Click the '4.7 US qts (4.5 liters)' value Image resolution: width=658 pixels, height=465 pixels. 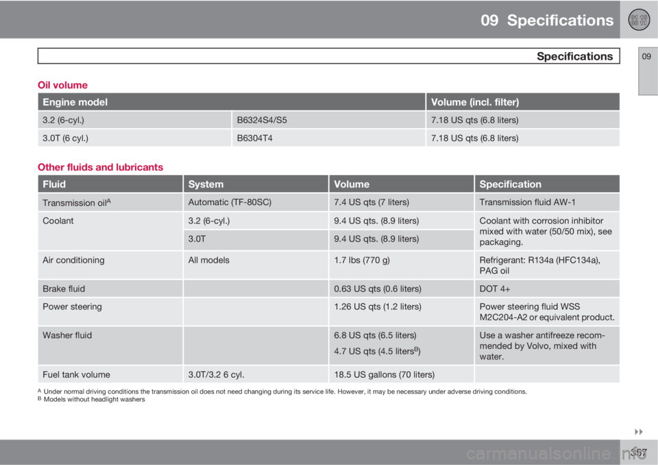tap(377, 350)
